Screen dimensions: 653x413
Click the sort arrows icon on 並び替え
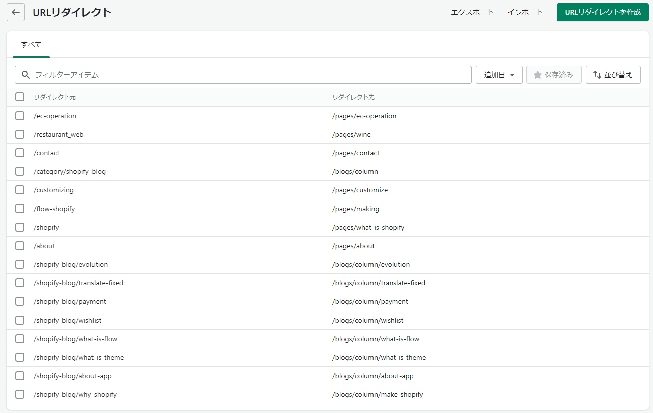click(x=597, y=75)
